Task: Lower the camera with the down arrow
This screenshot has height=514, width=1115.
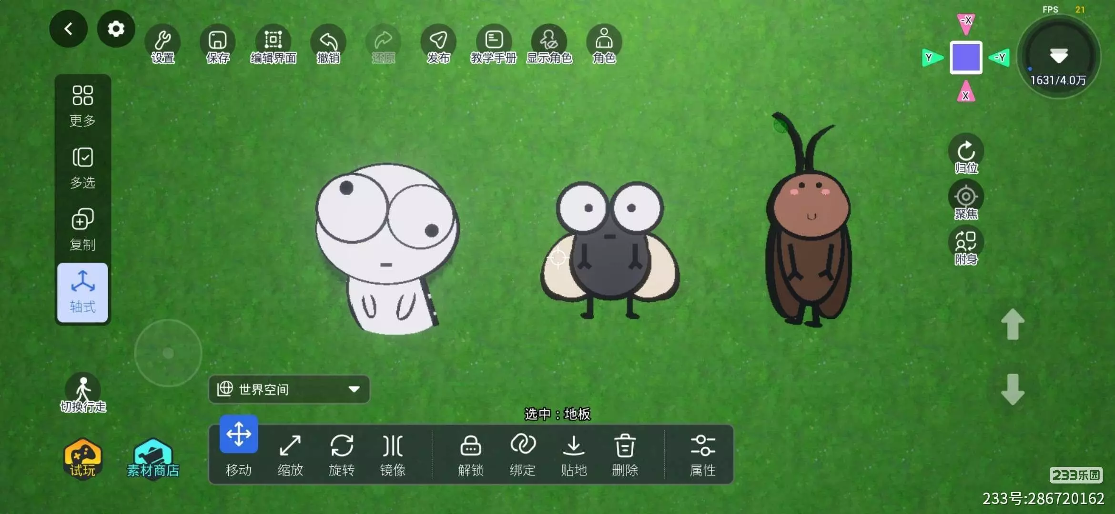Action: click(x=1013, y=389)
